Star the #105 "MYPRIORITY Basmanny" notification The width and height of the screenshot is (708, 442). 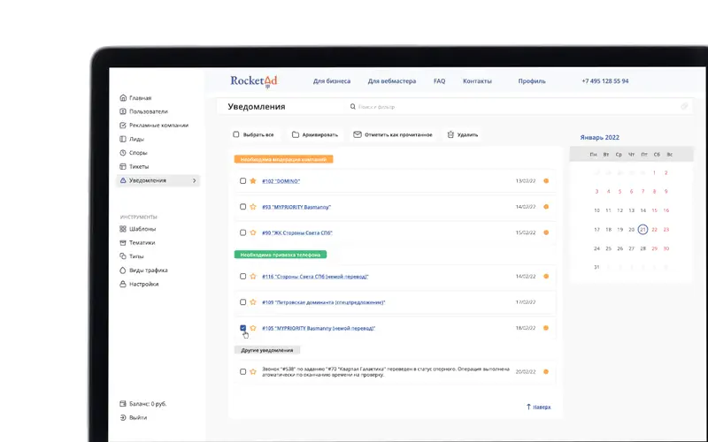[x=253, y=328]
